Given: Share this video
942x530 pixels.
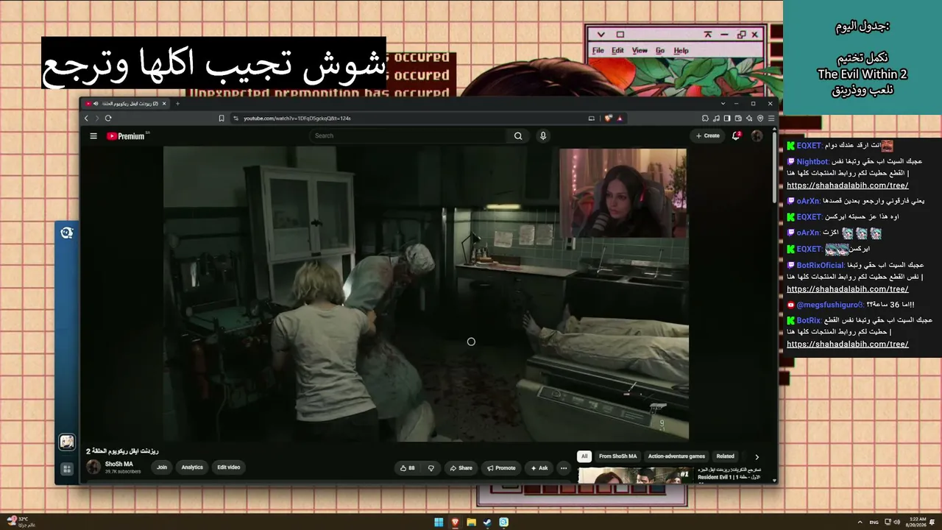Looking at the screenshot, I should [x=461, y=468].
